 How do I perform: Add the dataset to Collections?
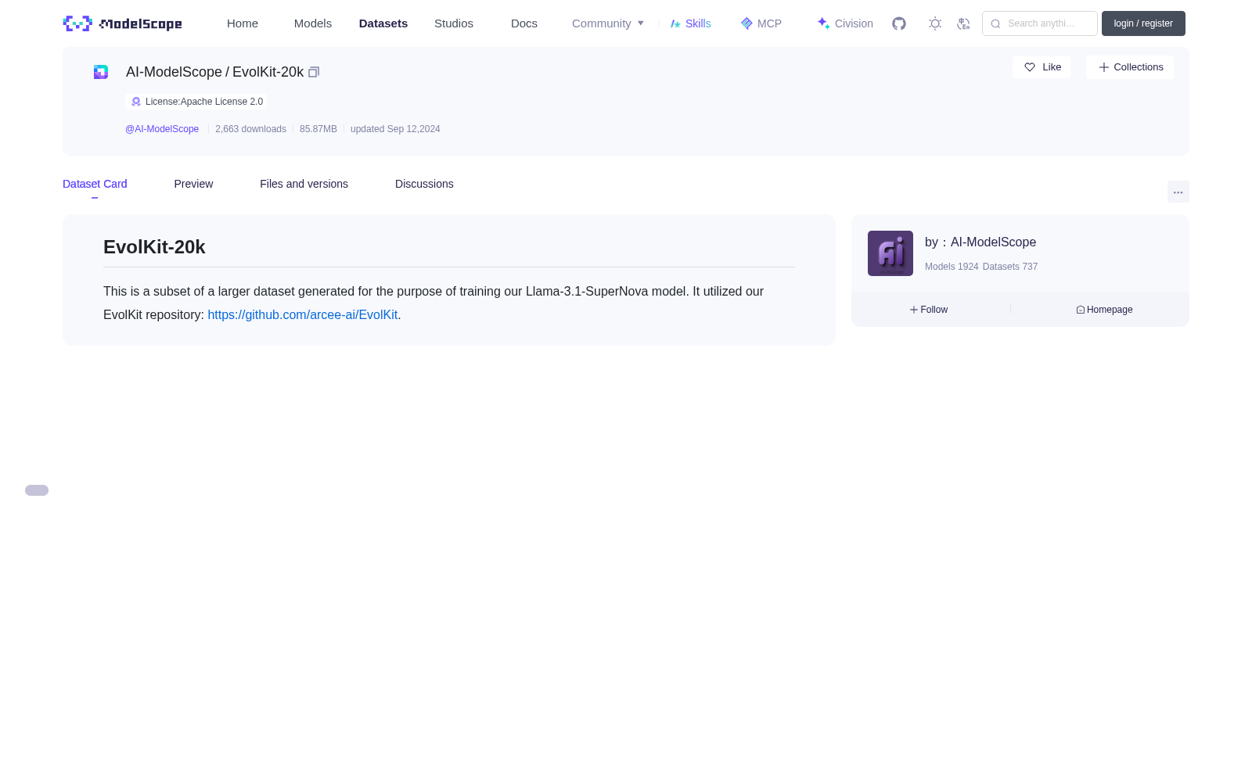(1130, 67)
